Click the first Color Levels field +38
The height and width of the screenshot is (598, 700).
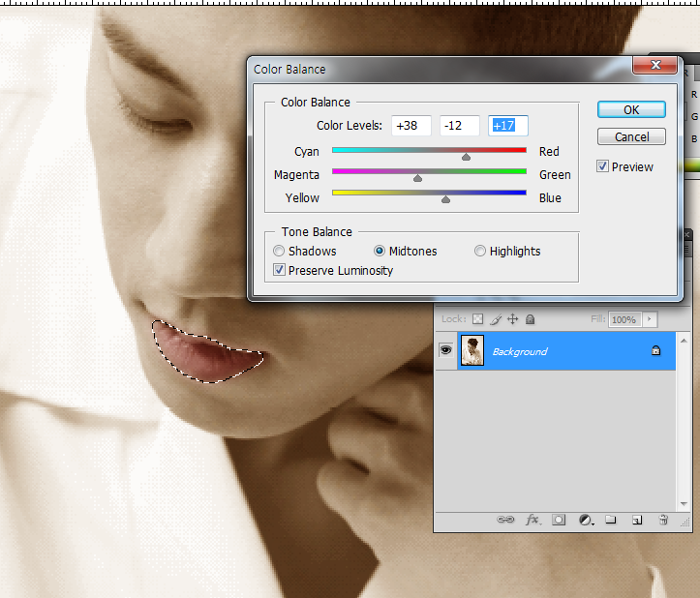click(x=411, y=126)
